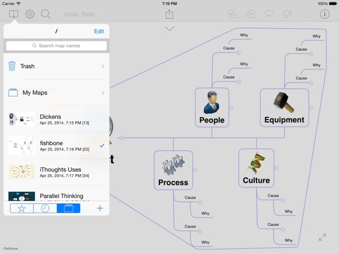
Task: Switch to the favorites star tab
Action: 22,208
